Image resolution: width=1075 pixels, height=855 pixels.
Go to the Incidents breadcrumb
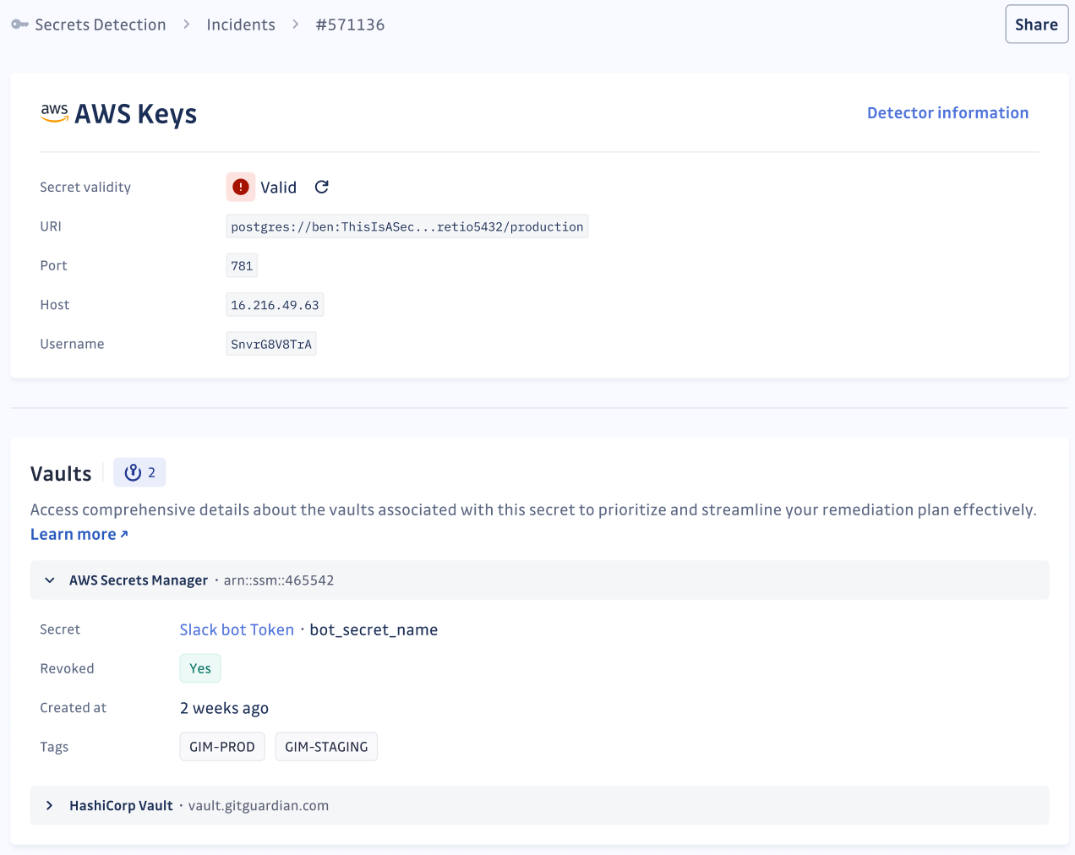click(x=241, y=25)
